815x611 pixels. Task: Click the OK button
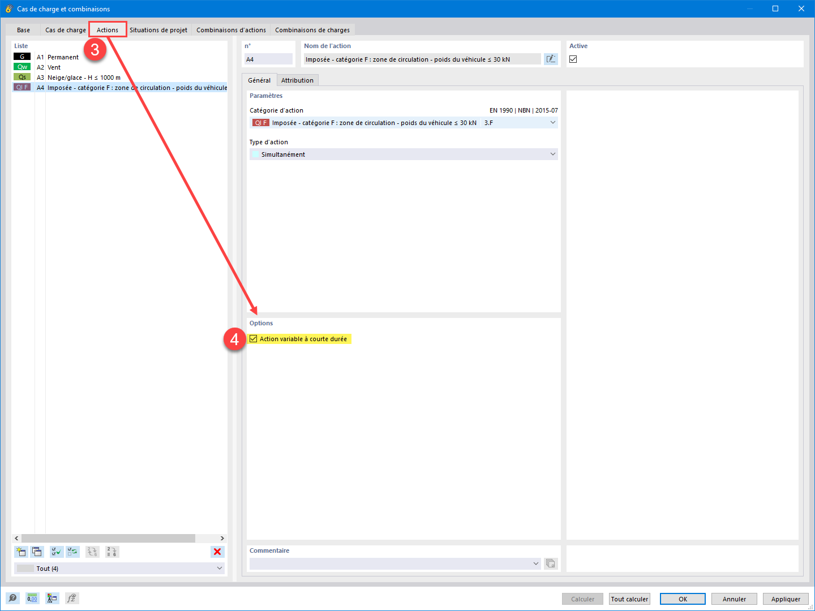(683, 599)
